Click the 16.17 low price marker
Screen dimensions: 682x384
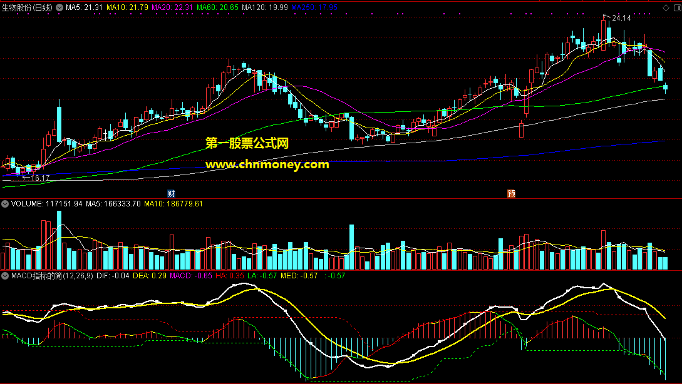click(x=40, y=178)
